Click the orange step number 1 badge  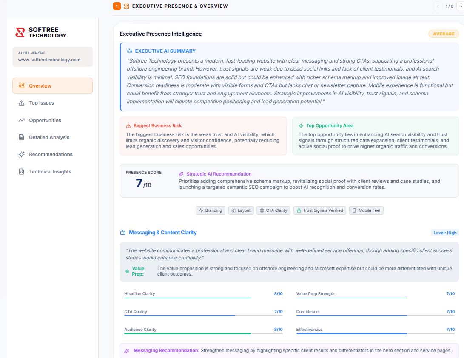117,6
